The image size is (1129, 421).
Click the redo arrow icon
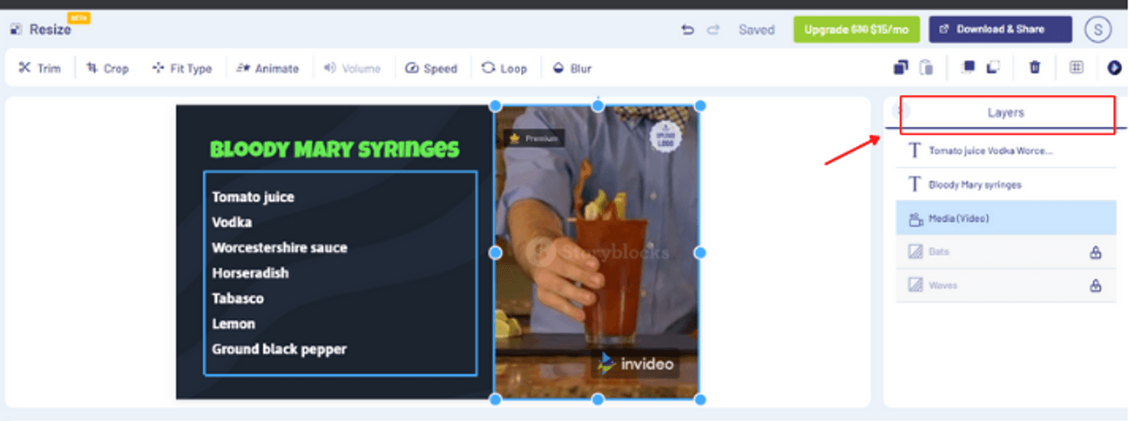point(713,30)
